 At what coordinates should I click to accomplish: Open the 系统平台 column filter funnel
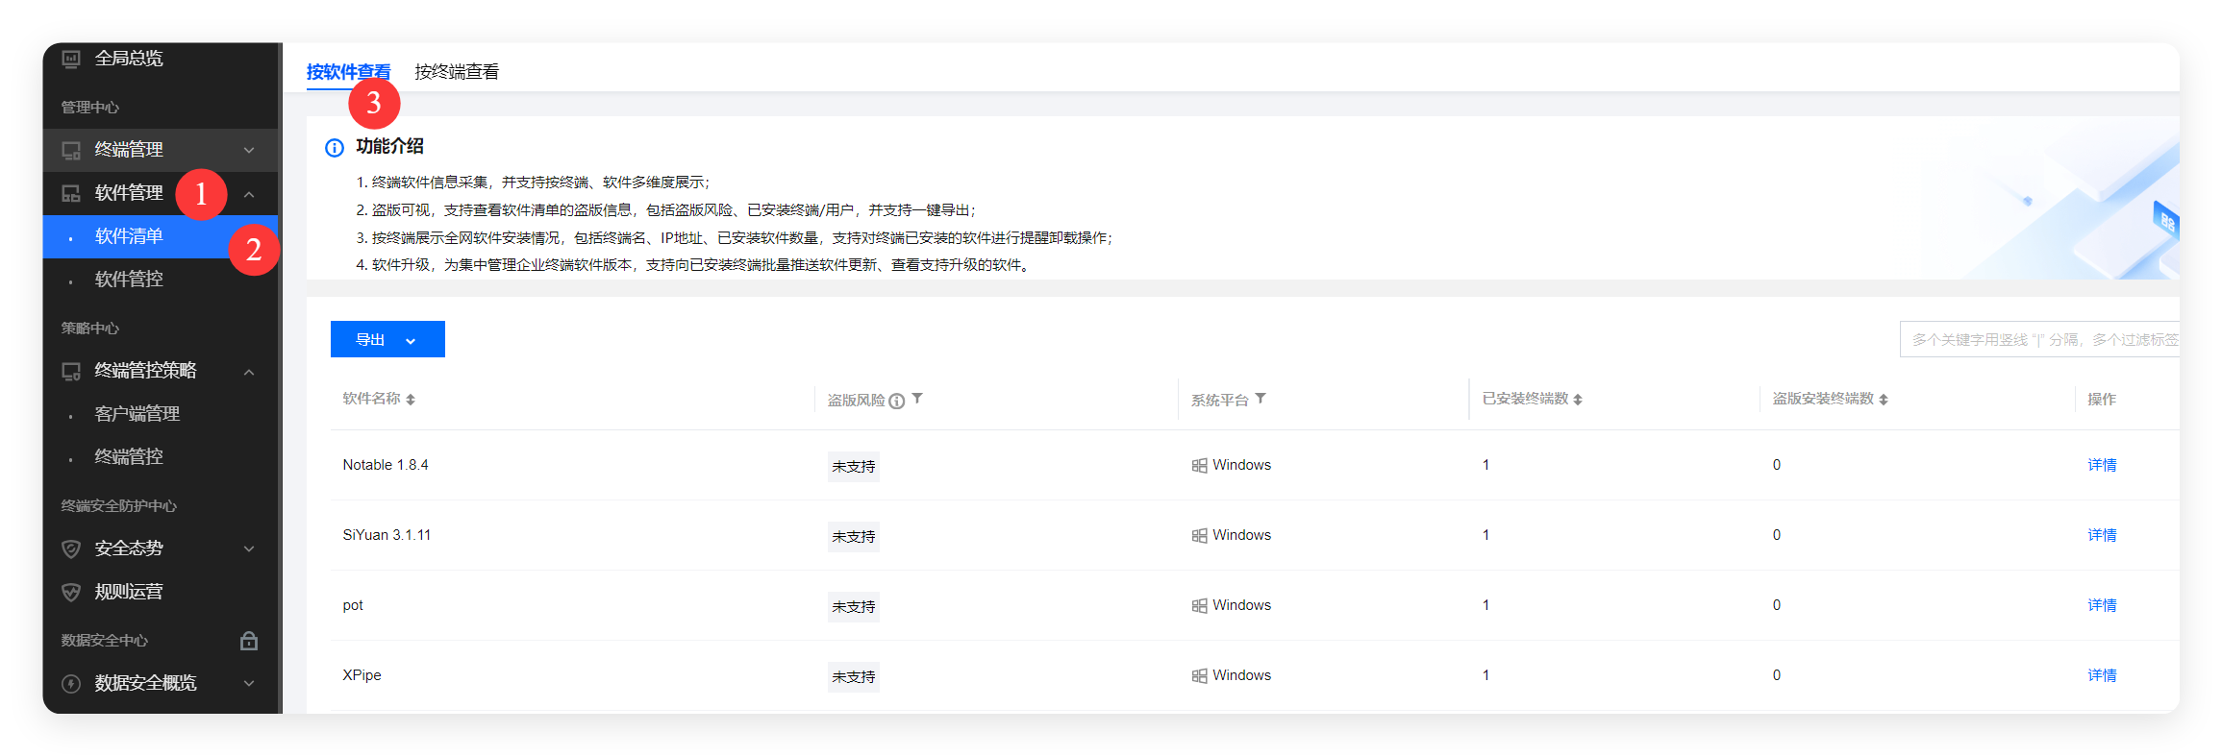(1261, 398)
